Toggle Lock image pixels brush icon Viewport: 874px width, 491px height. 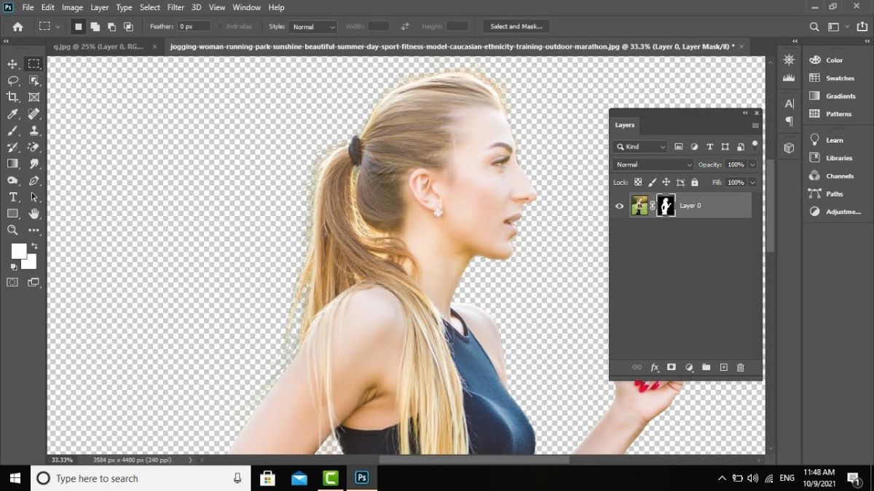pyautogui.click(x=652, y=183)
